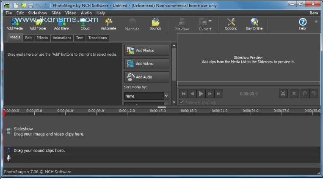
Task: Open the Slideshow menu
Action: click(x=38, y=13)
